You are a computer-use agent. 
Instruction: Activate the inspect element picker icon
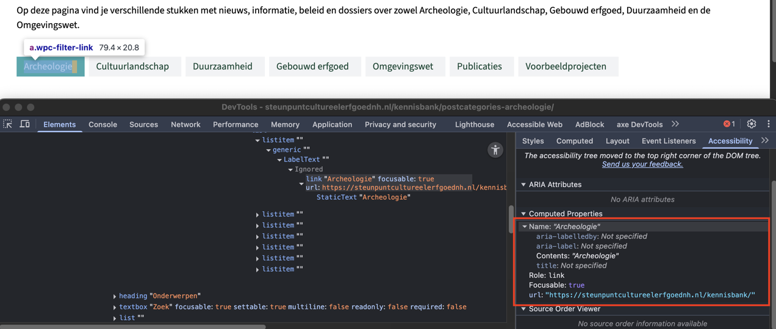[x=8, y=124]
